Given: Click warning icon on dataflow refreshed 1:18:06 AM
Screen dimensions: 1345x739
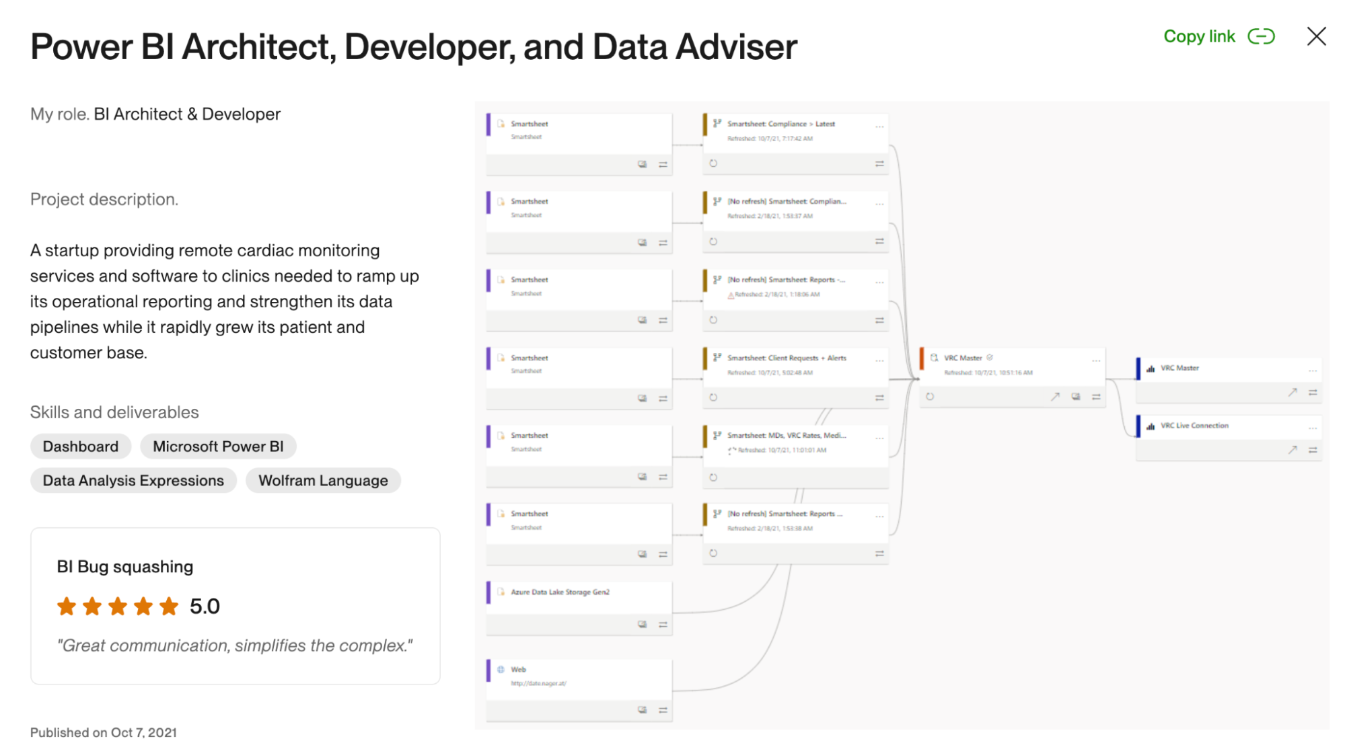Looking at the screenshot, I should (731, 295).
